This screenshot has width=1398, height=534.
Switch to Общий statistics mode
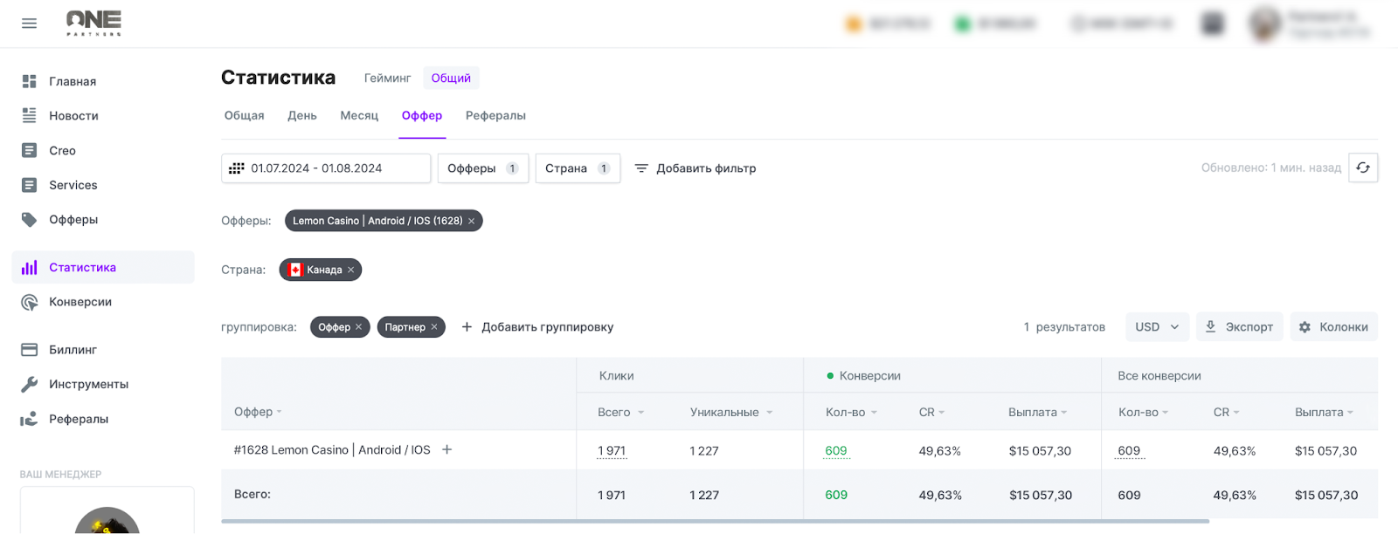[451, 78]
